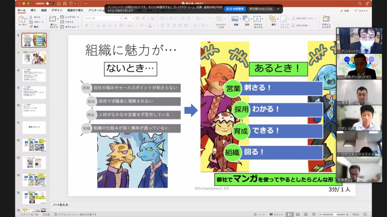Viewport: 387px width, 217px height.
Task: Toggle Italic formatting
Action: [x=92, y=25]
